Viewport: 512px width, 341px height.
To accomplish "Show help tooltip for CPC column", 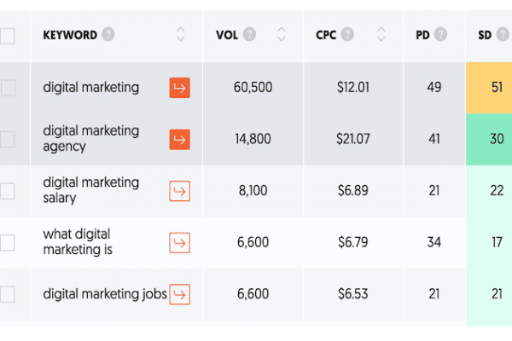I will click(x=347, y=34).
